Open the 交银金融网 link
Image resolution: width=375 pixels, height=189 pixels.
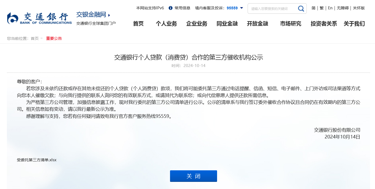tap(91, 15)
